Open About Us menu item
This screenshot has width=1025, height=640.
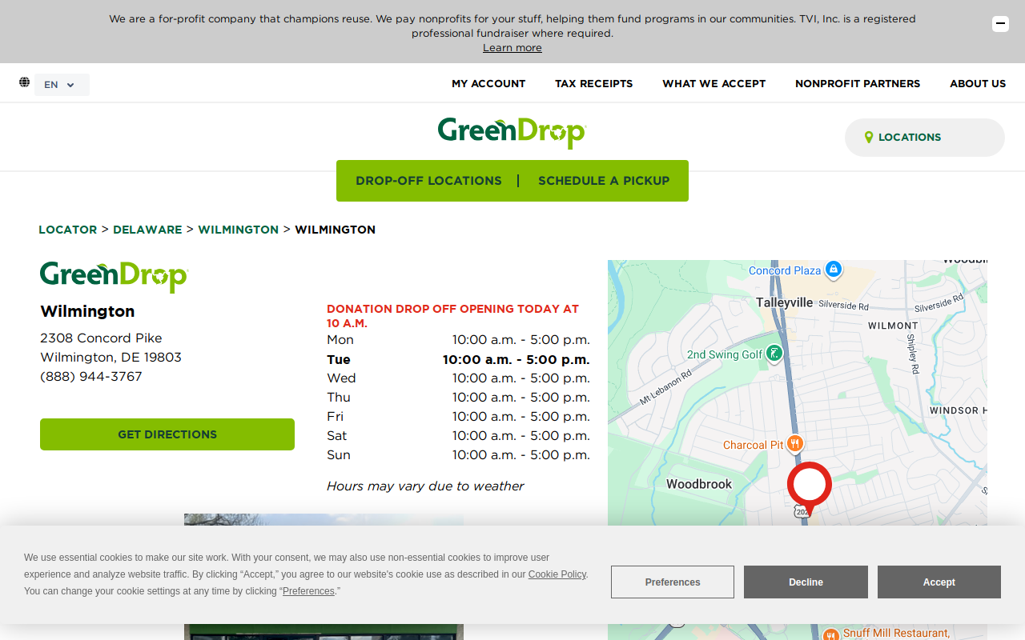(978, 83)
